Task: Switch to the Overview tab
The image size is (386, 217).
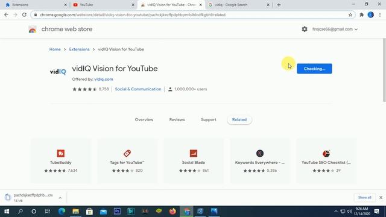Action: [x=144, y=119]
